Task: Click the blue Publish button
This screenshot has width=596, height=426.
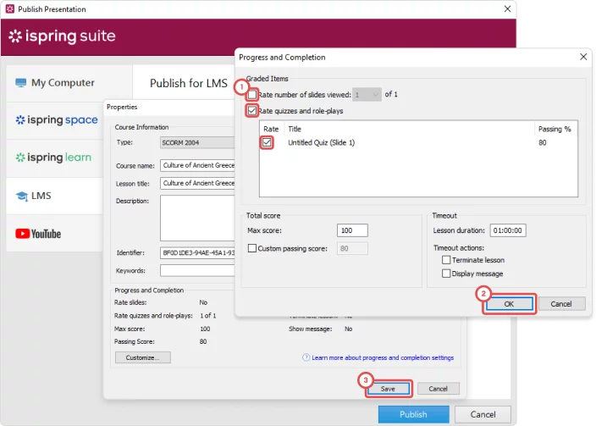Action: point(413,414)
